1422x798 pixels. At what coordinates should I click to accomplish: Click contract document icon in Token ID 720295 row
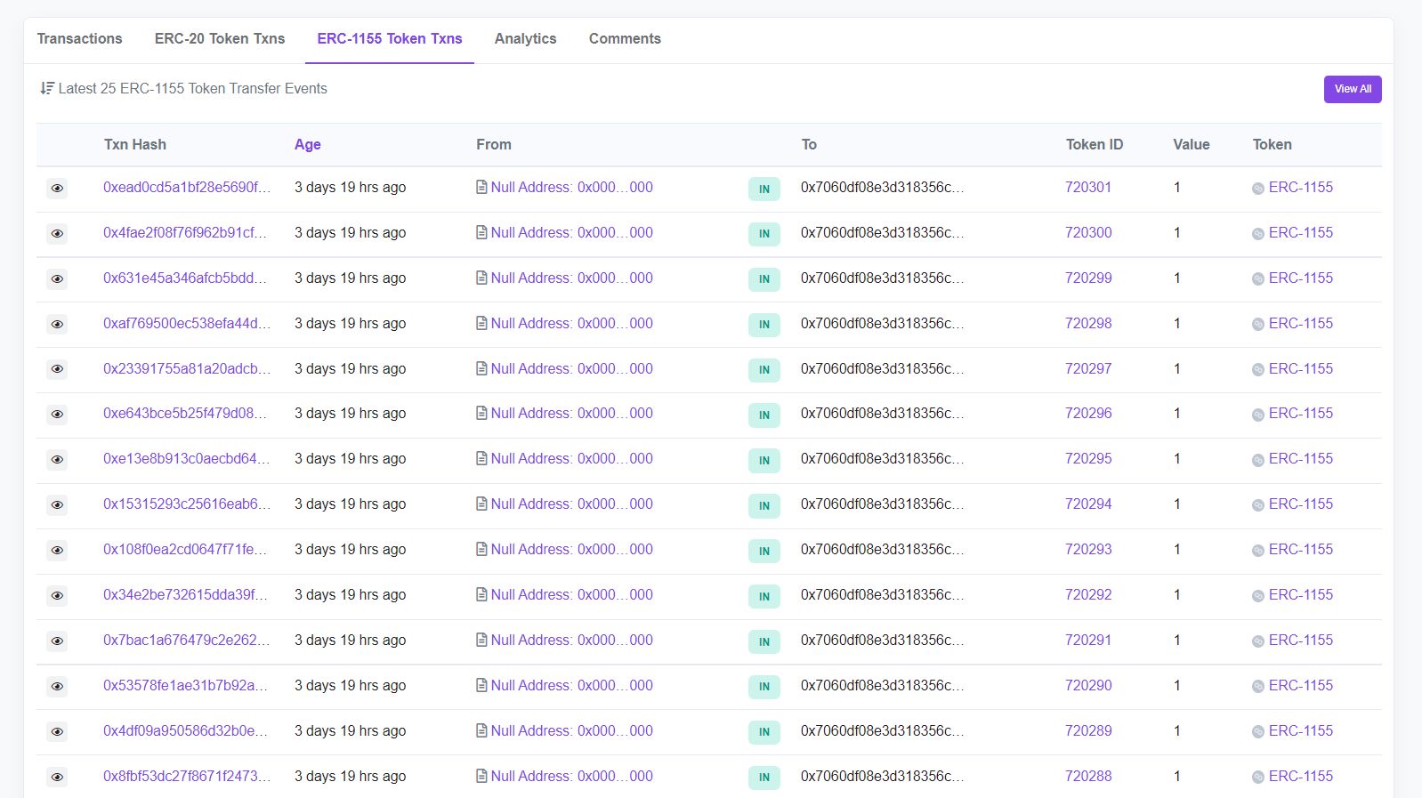481,458
